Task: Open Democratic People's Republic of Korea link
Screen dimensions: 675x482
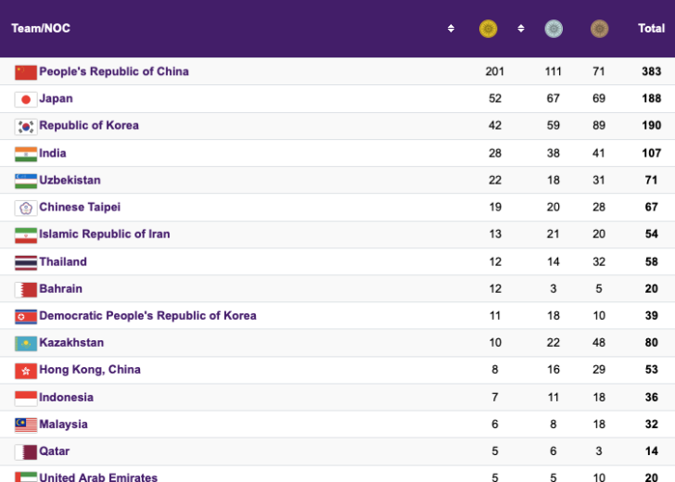Action: click(147, 316)
